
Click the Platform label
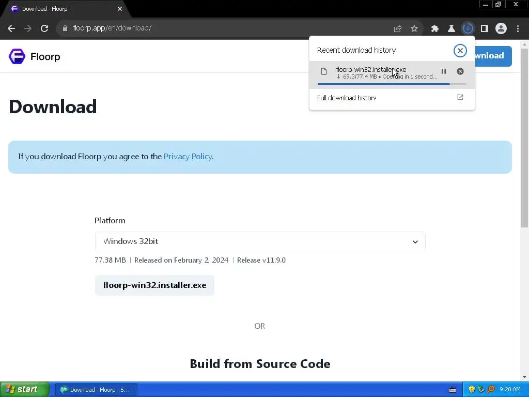[x=110, y=221]
